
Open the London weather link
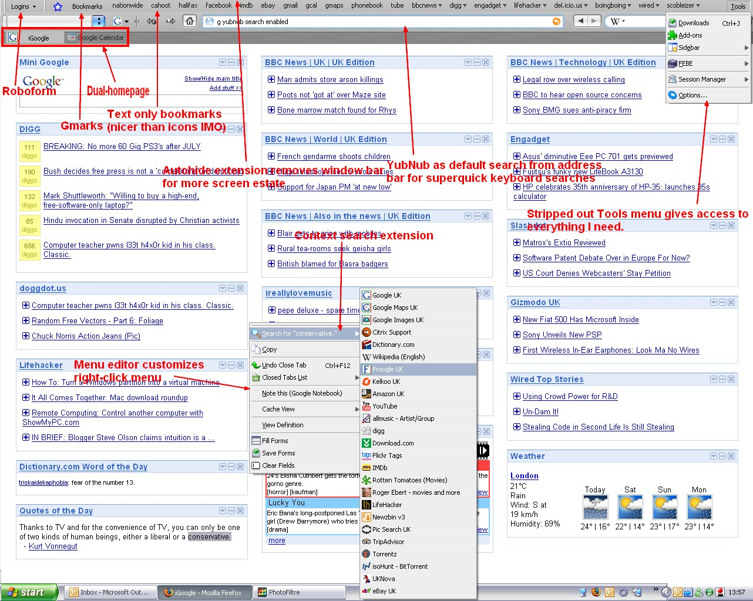(x=524, y=475)
